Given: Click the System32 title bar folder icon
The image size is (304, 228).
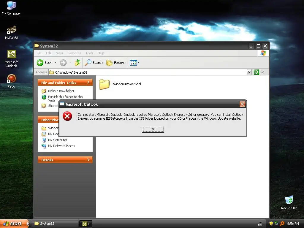Looking at the screenshot, I should 37,46.
